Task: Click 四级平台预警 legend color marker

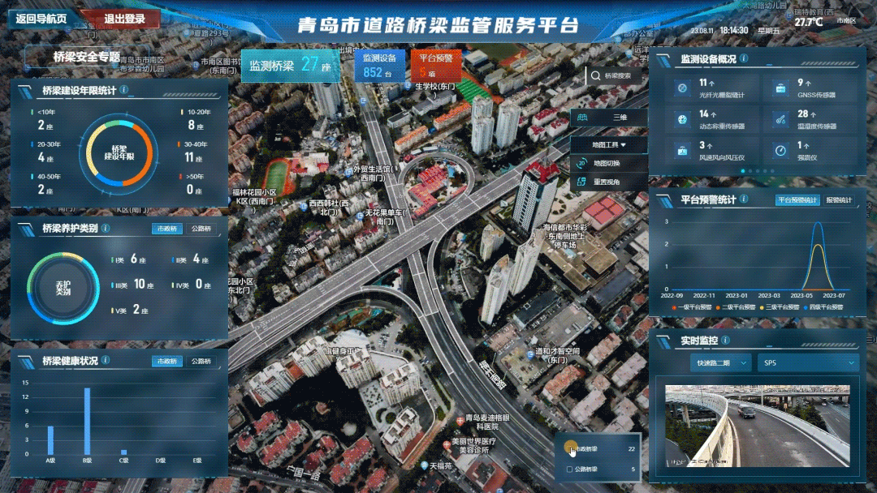Action: (806, 308)
